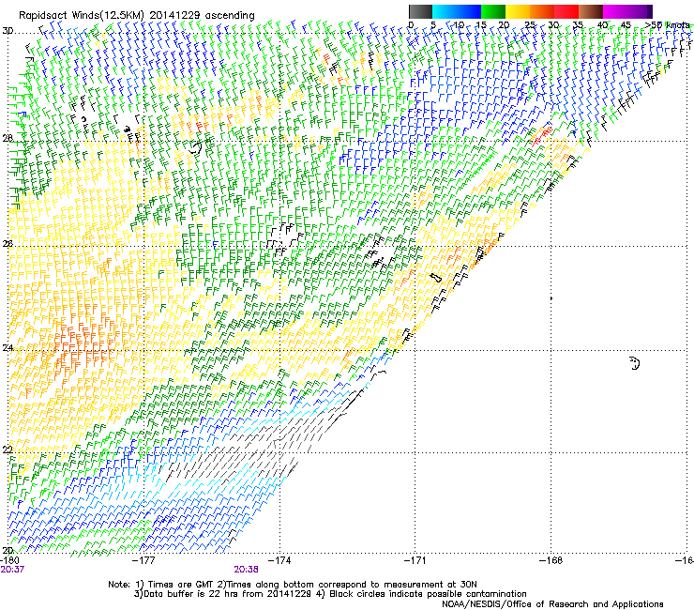Image resolution: width=694 pixels, height=610 pixels.
Task: Click the purple time stamp '20:38'
Action: click(246, 570)
